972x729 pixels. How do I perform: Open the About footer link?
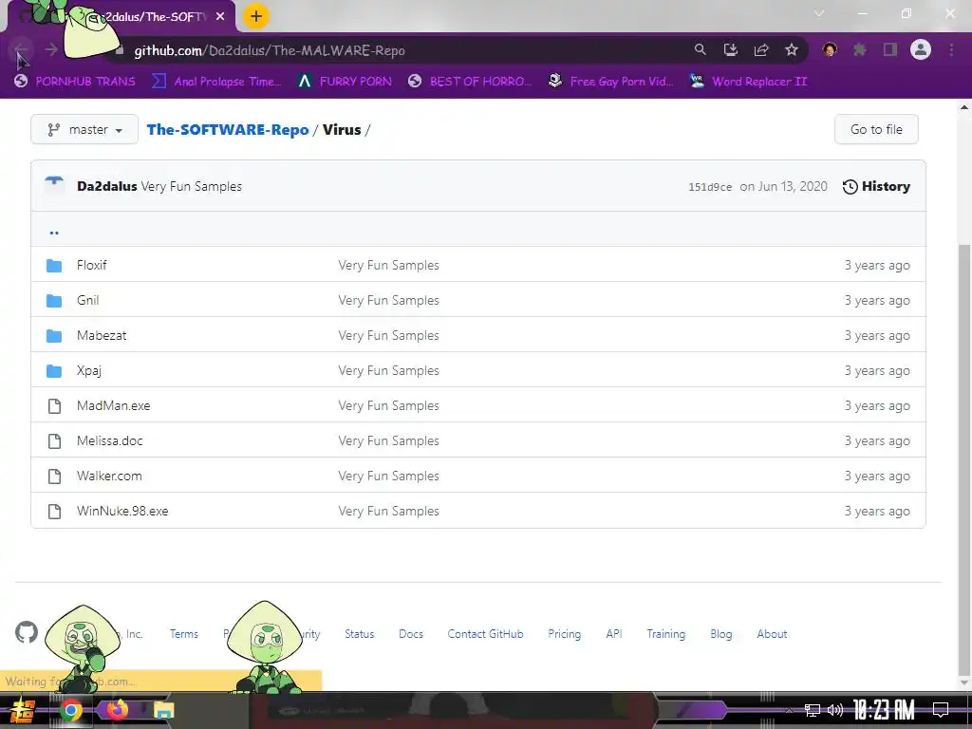tap(772, 634)
